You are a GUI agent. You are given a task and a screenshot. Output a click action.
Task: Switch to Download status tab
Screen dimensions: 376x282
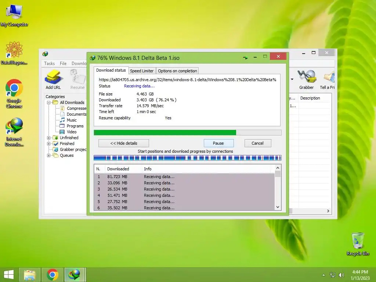click(x=111, y=70)
